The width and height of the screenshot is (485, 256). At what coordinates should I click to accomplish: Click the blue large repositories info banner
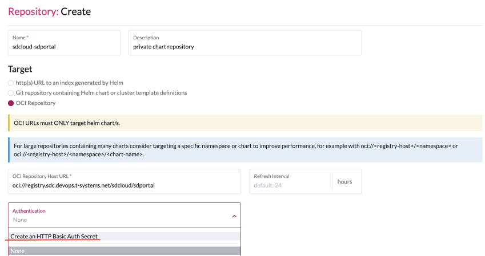point(244,150)
